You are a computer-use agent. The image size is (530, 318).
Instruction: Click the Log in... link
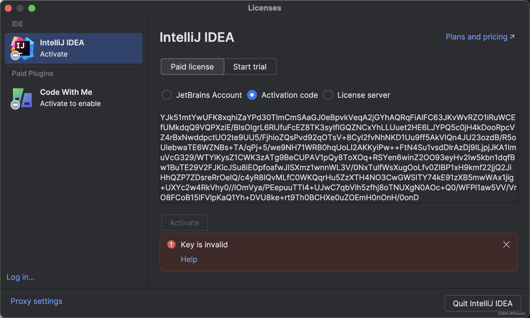(21, 277)
